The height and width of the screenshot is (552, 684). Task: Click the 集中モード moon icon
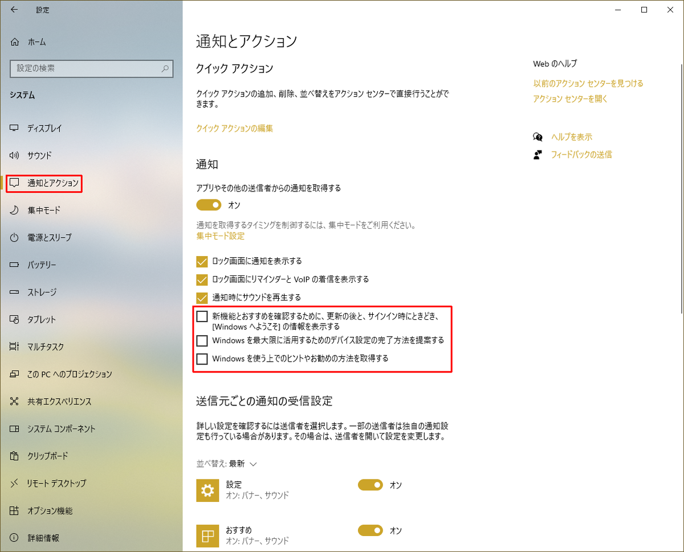click(x=15, y=210)
